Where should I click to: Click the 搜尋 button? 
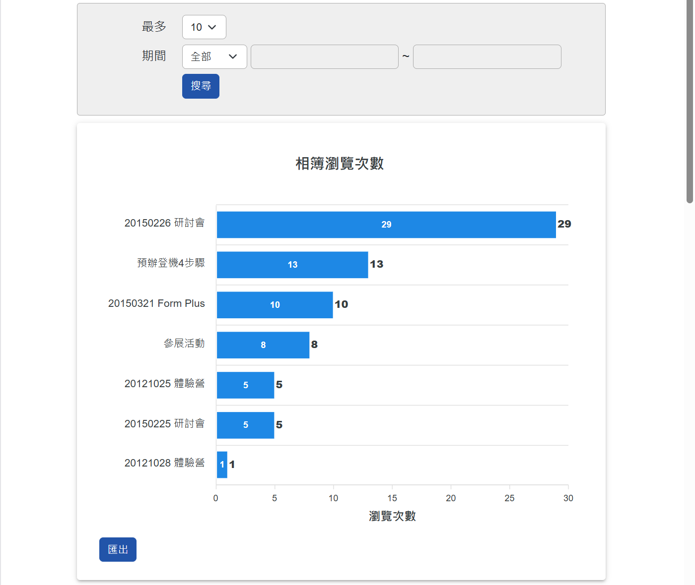(x=201, y=86)
